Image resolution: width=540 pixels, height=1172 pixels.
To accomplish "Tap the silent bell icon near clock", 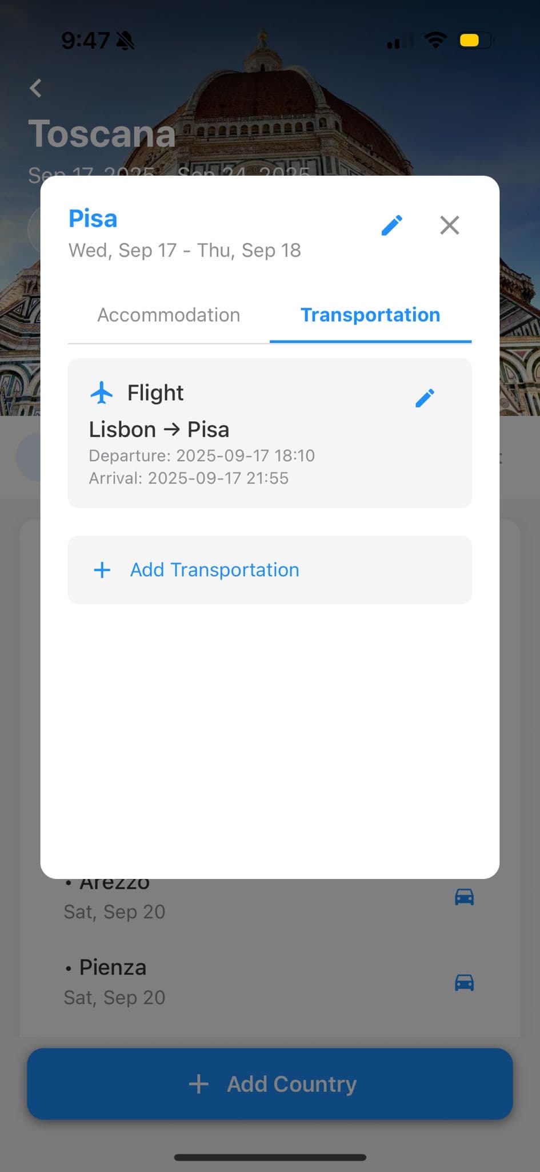I will pyautogui.click(x=125, y=41).
